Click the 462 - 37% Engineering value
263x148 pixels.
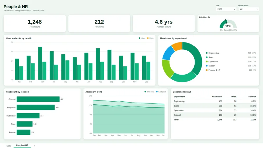tap(252, 53)
